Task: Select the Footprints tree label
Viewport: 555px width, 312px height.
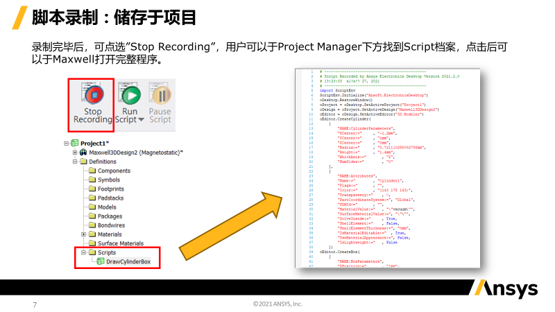Action: coord(111,189)
